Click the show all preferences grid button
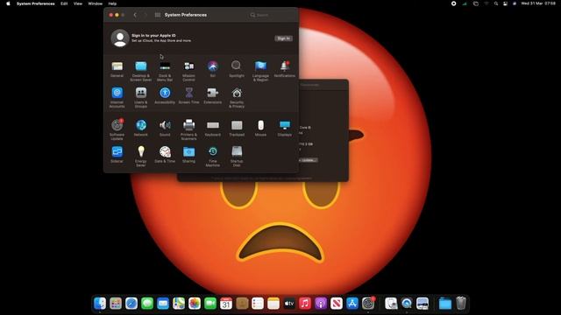This screenshot has height=315, width=561. [158, 15]
